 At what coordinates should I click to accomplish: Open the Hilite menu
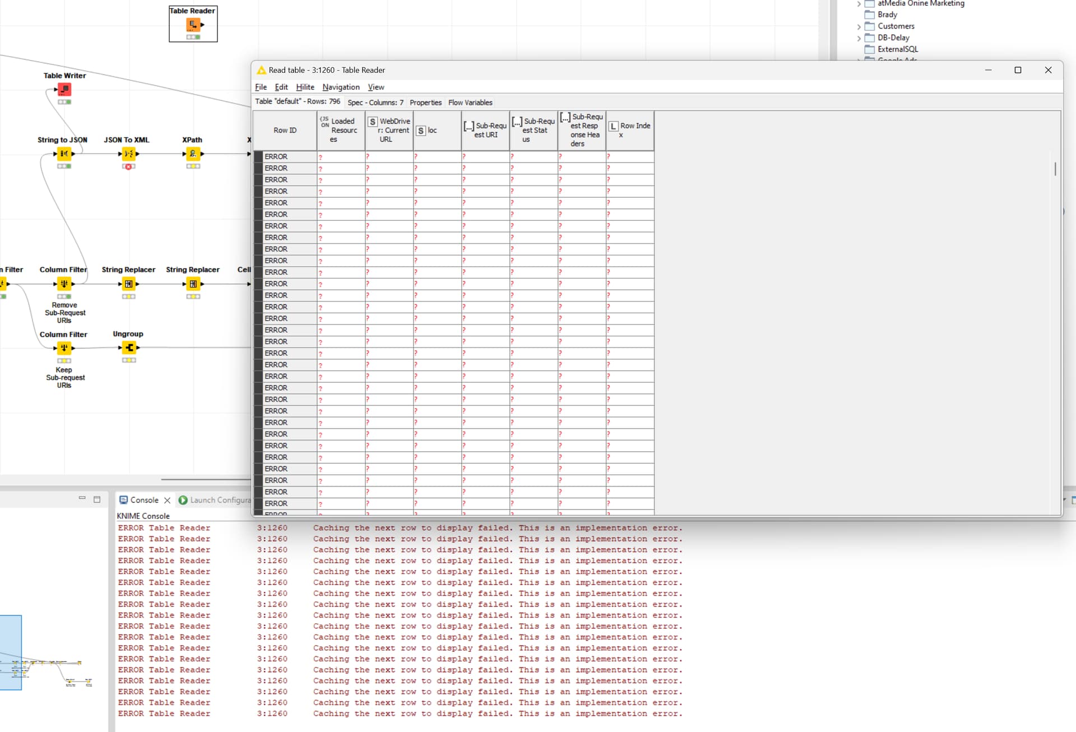click(305, 87)
